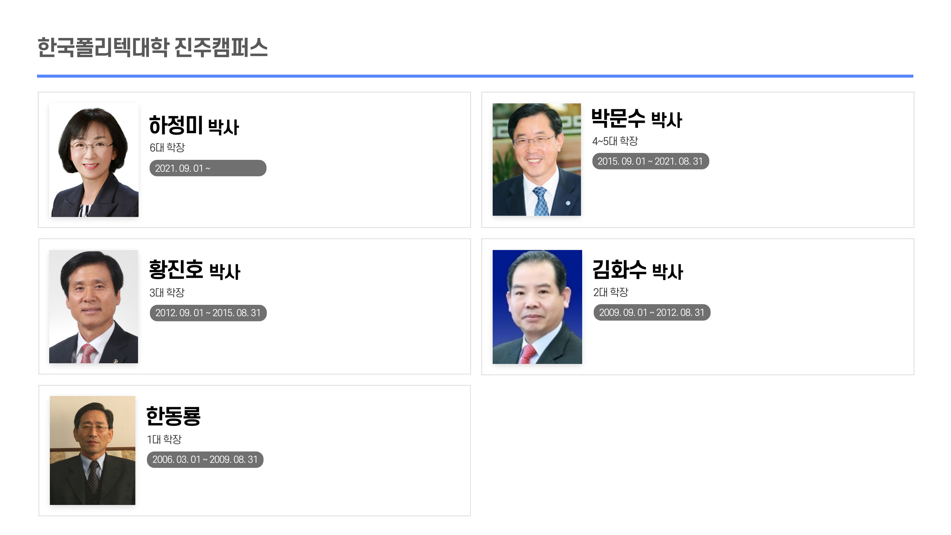Click the 6대 학장 label
Viewport: 951px width, 535px height.
coord(167,147)
